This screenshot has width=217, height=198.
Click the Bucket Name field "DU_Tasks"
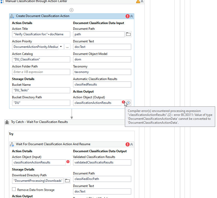click(41, 90)
